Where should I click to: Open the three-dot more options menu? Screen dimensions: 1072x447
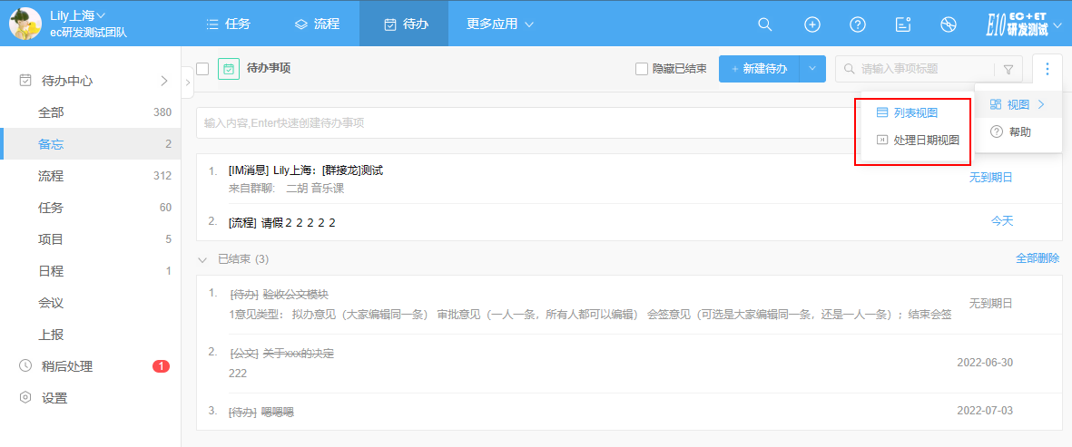pyautogui.click(x=1047, y=69)
